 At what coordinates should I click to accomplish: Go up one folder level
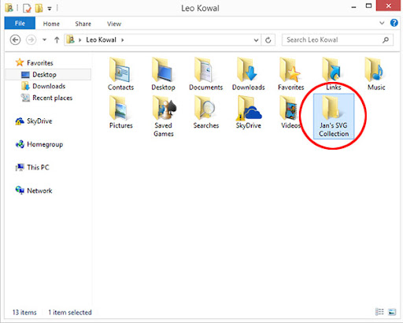point(57,40)
